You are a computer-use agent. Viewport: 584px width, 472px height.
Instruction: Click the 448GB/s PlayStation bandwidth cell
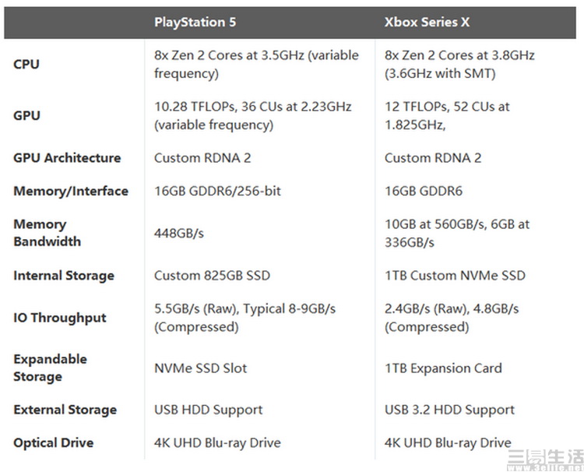[x=179, y=233]
